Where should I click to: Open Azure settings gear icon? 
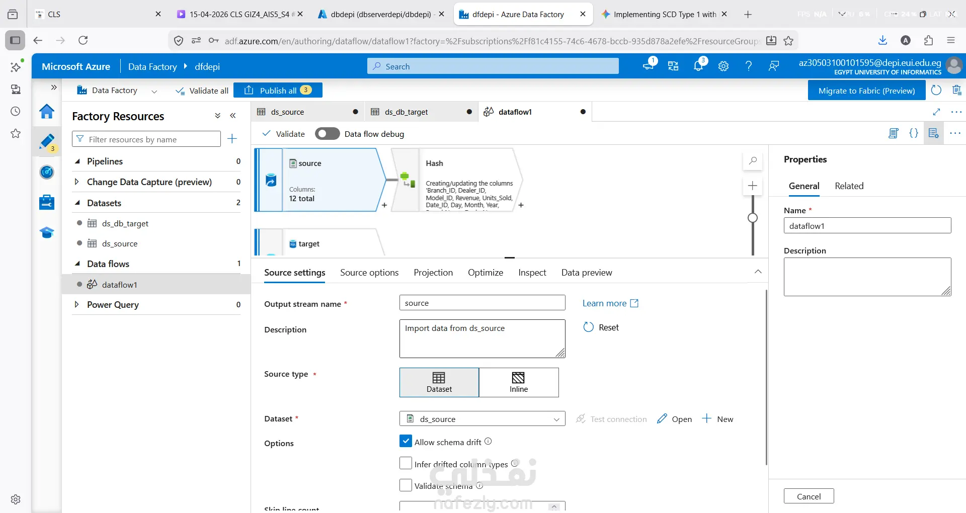tap(723, 66)
